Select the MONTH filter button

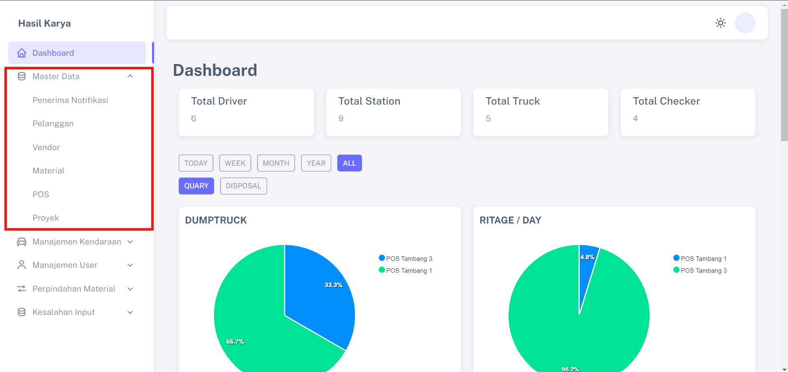pyautogui.click(x=276, y=163)
